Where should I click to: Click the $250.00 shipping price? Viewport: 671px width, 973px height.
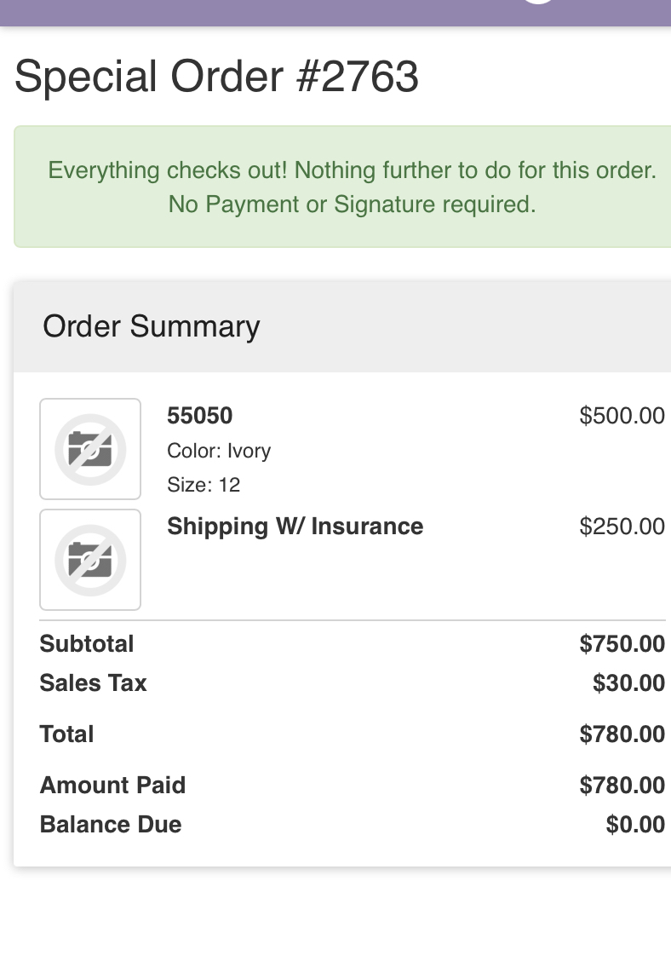(622, 527)
